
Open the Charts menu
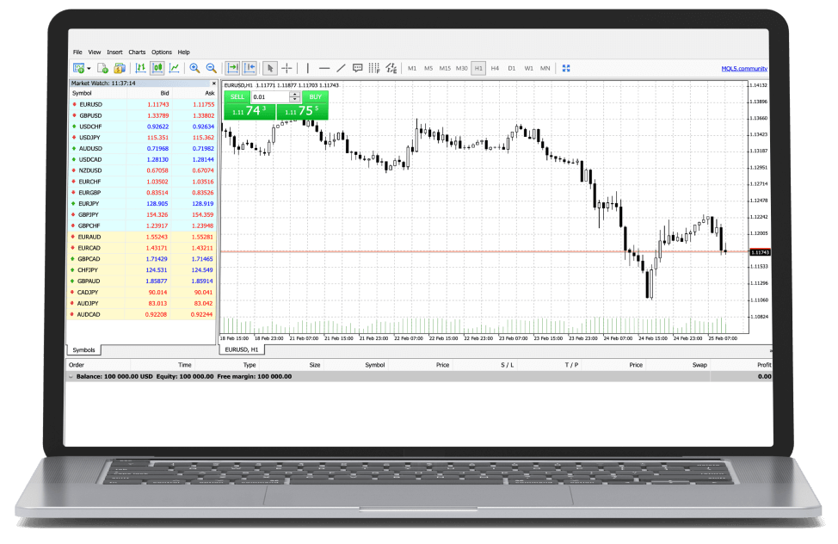(x=137, y=52)
